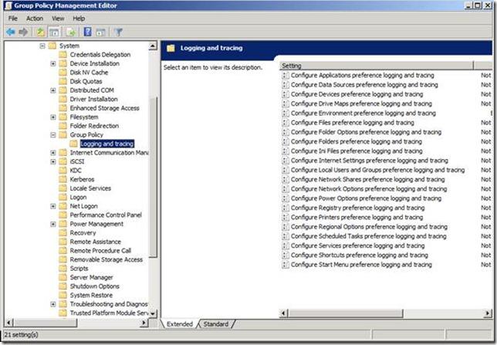Collapse the Group Policy tree node
The image size is (497, 345).
[53, 135]
